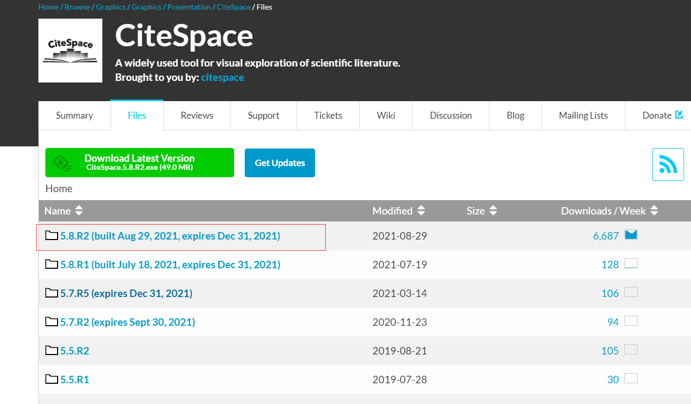This screenshot has height=404, width=691.
Task: Click the download stats chart icon for 5.5.R1
Action: (x=631, y=378)
